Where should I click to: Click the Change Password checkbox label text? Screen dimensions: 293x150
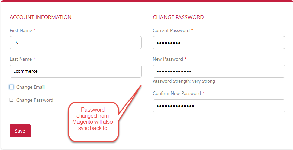[35, 100]
